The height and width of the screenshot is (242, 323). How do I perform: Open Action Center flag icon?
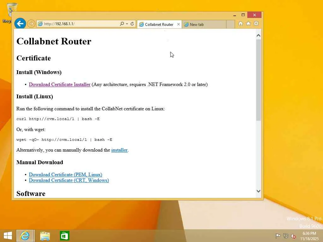[x=278, y=236]
